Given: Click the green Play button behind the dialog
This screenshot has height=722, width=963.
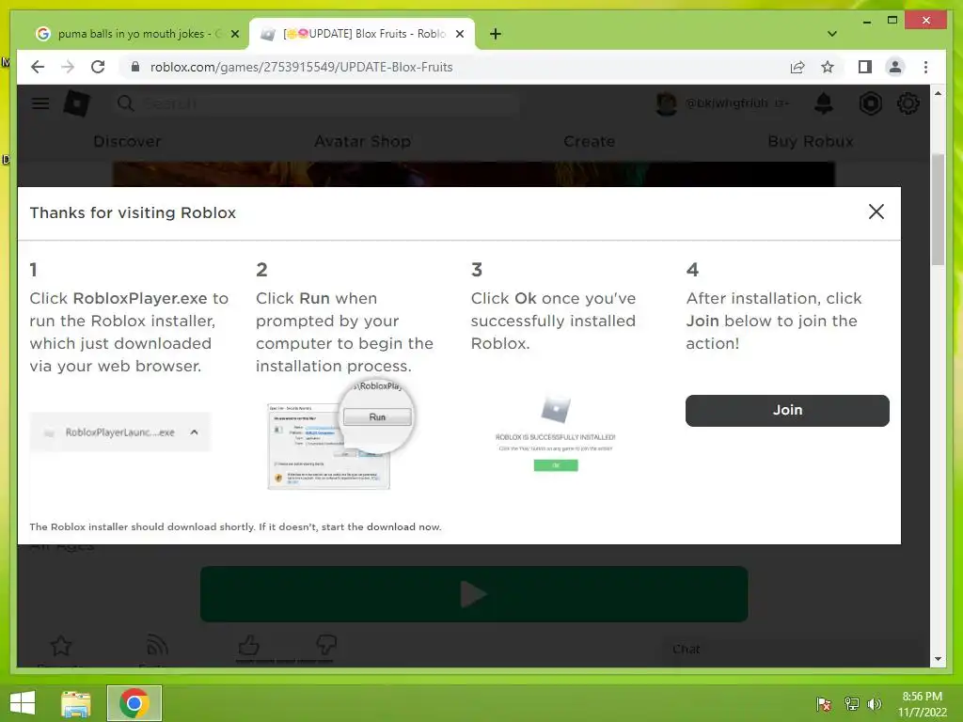Looking at the screenshot, I should 474,594.
